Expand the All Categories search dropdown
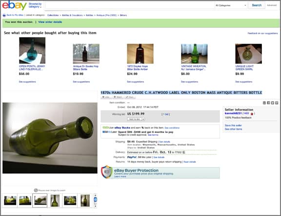 click(x=231, y=5)
